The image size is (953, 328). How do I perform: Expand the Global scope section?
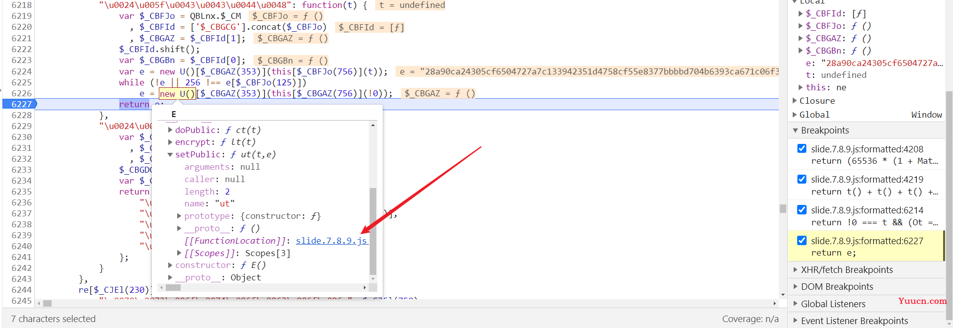795,115
